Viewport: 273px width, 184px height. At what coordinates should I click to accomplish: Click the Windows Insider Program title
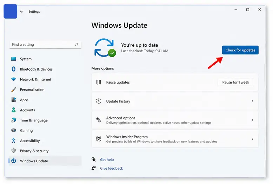tap(127, 137)
